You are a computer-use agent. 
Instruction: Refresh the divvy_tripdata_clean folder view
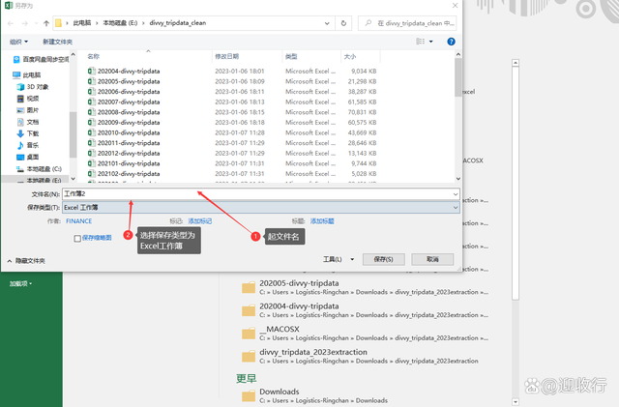[x=343, y=23]
